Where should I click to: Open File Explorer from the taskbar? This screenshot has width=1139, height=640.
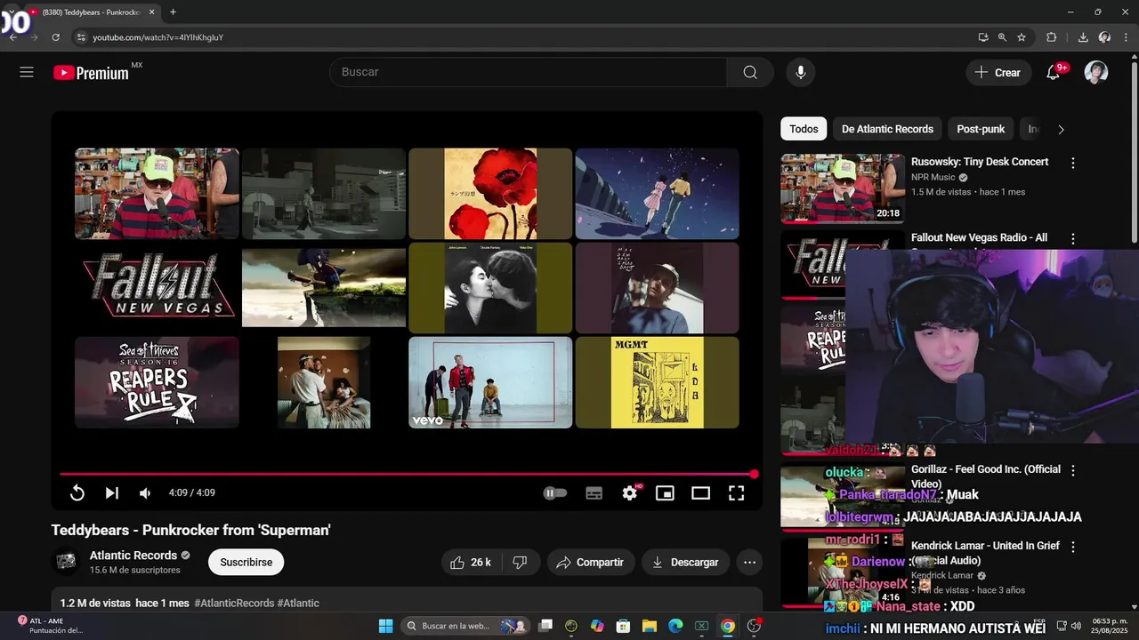point(650,626)
